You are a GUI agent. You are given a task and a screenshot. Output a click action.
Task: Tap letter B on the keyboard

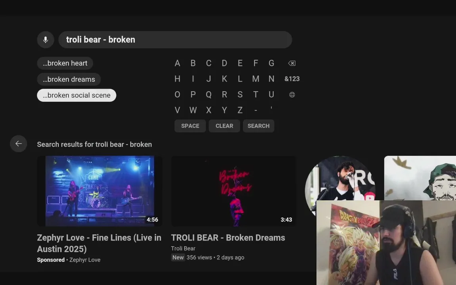pos(193,63)
